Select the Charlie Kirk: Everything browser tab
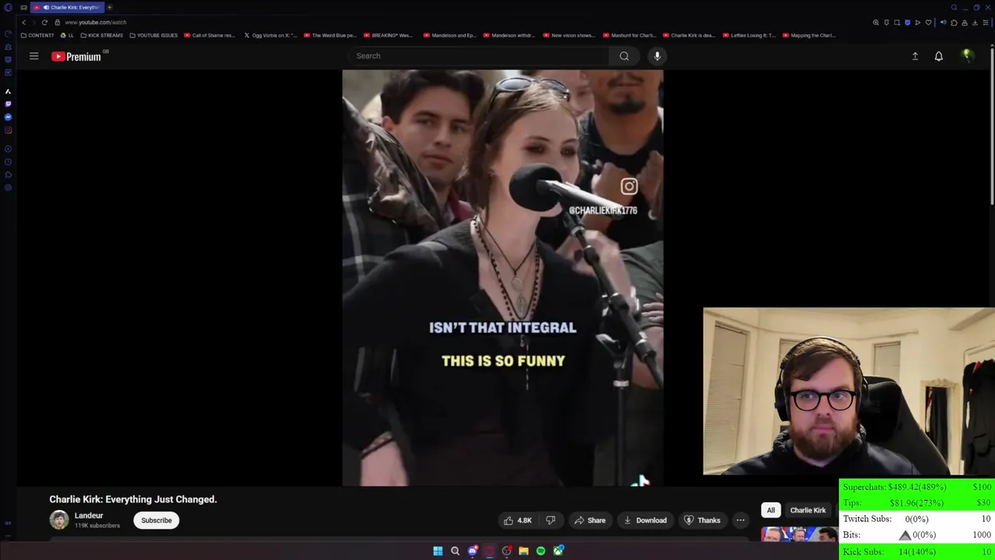 coord(68,7)
